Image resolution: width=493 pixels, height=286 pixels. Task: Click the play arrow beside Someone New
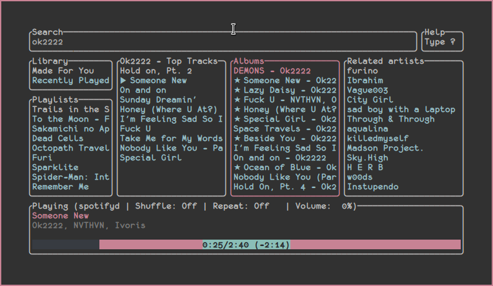coord(123,81)
